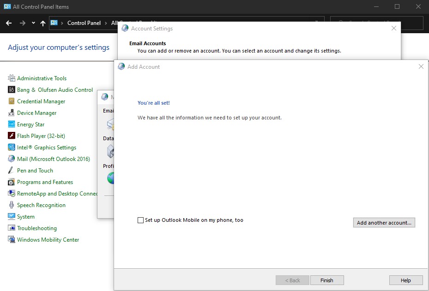Enable Set up Outlook Mobile on my phone
The height and width of the screenshot is (291, 429).
tap(140, 220)
